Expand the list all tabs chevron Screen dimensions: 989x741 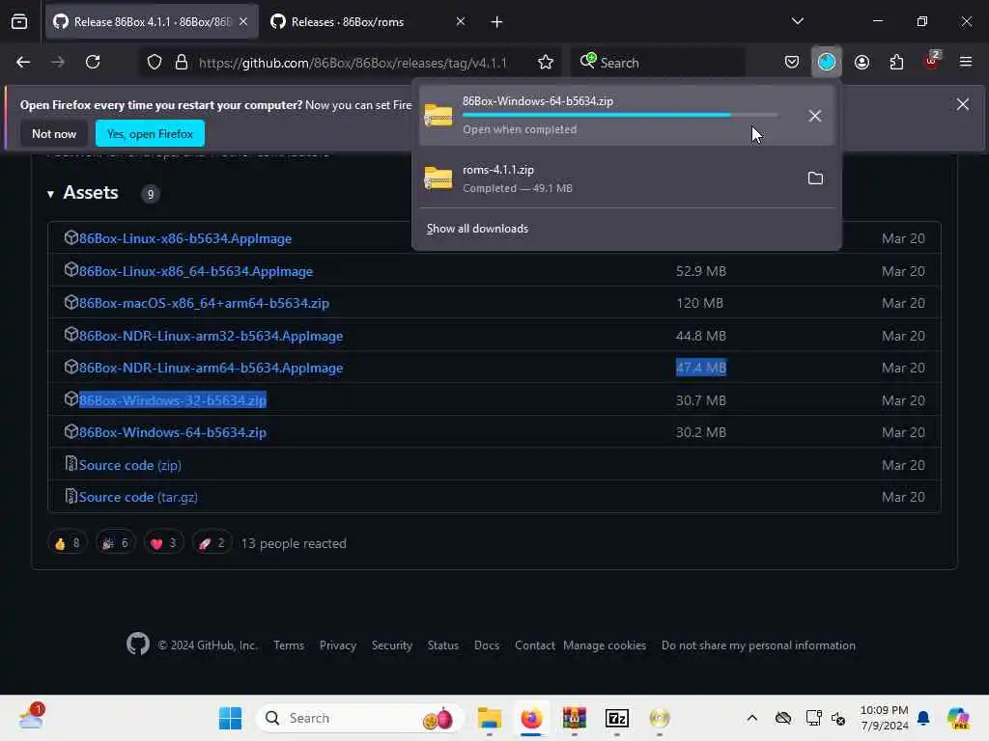[797, 21]
